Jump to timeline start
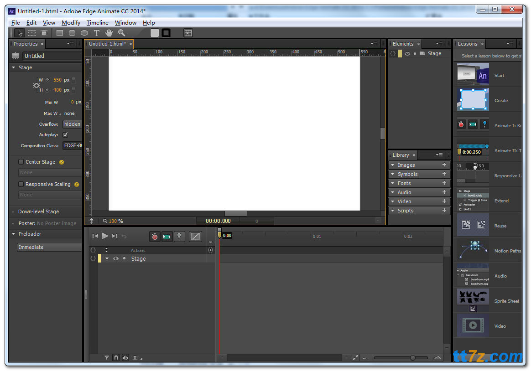The height and width of the screenshot is (371, 531). (x=95, y=236)
